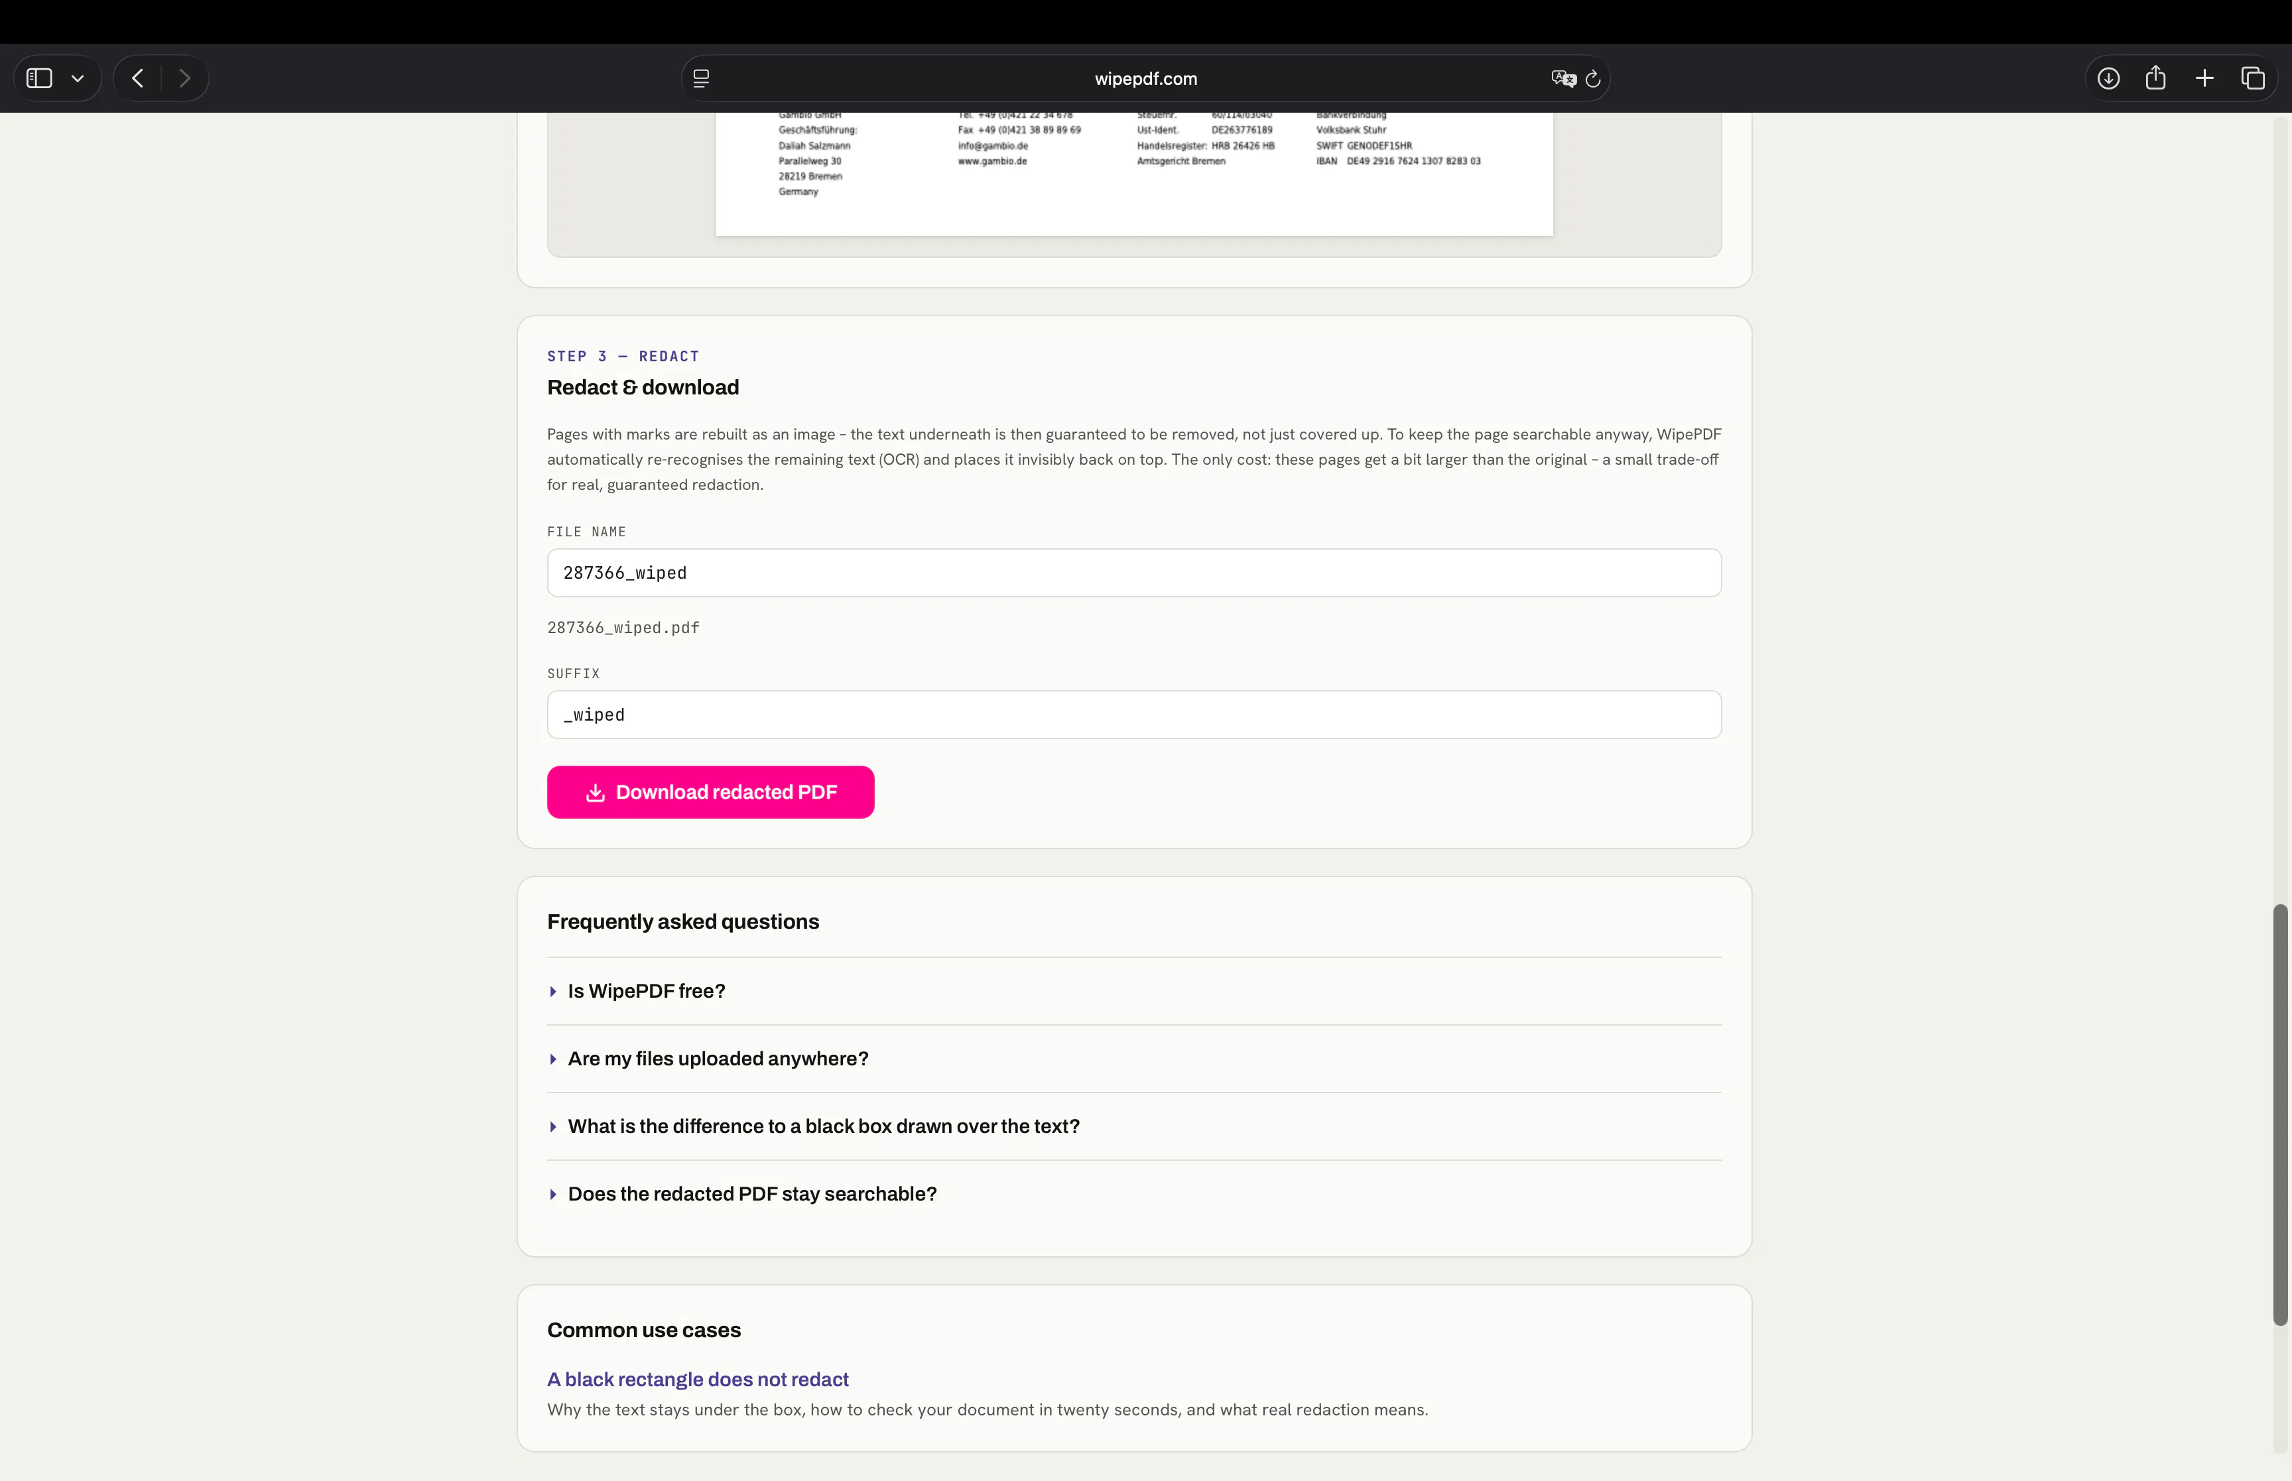2292x1481 pixels.
Task: Open a new tab with plus icon
Action: coord(2204,78)
